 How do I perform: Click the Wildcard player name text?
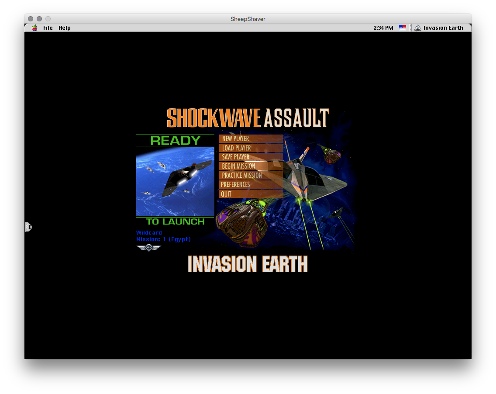coord(149,233)
